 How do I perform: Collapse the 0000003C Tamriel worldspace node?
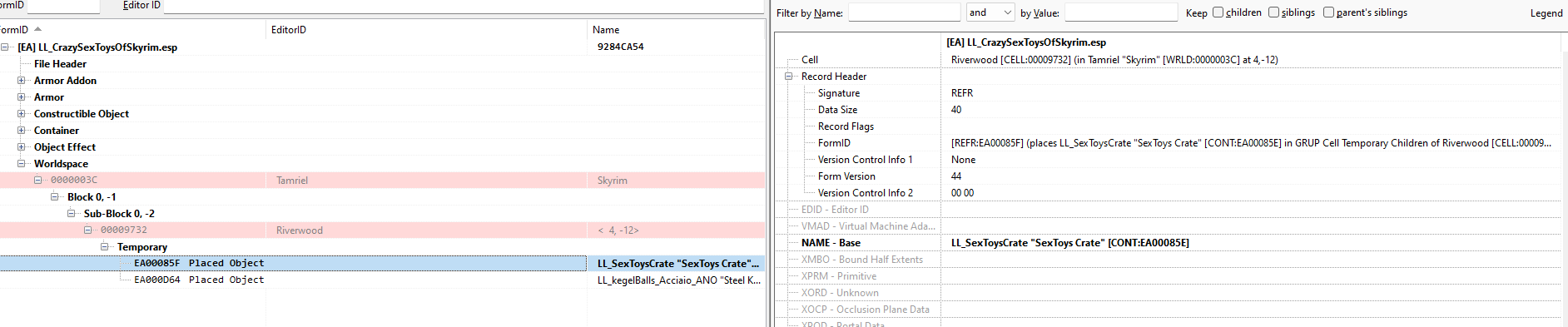pos(37,181)
